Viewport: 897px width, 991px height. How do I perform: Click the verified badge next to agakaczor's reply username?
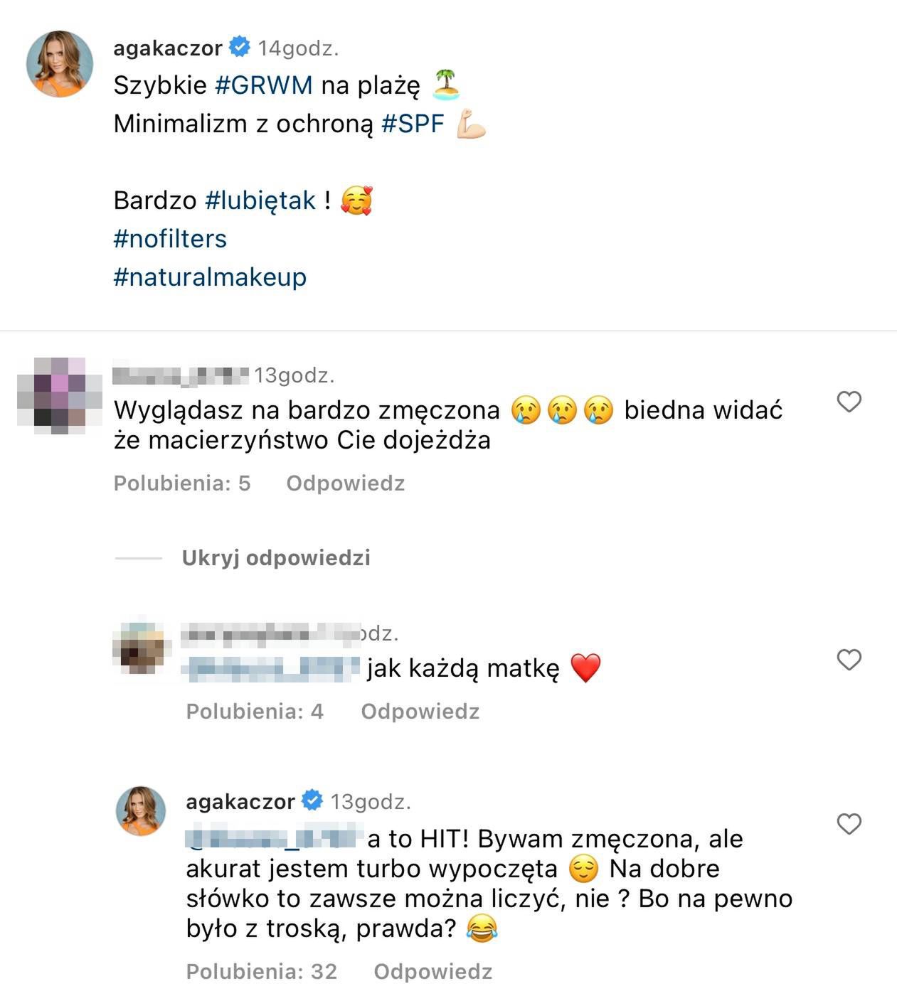coord(312,800)
